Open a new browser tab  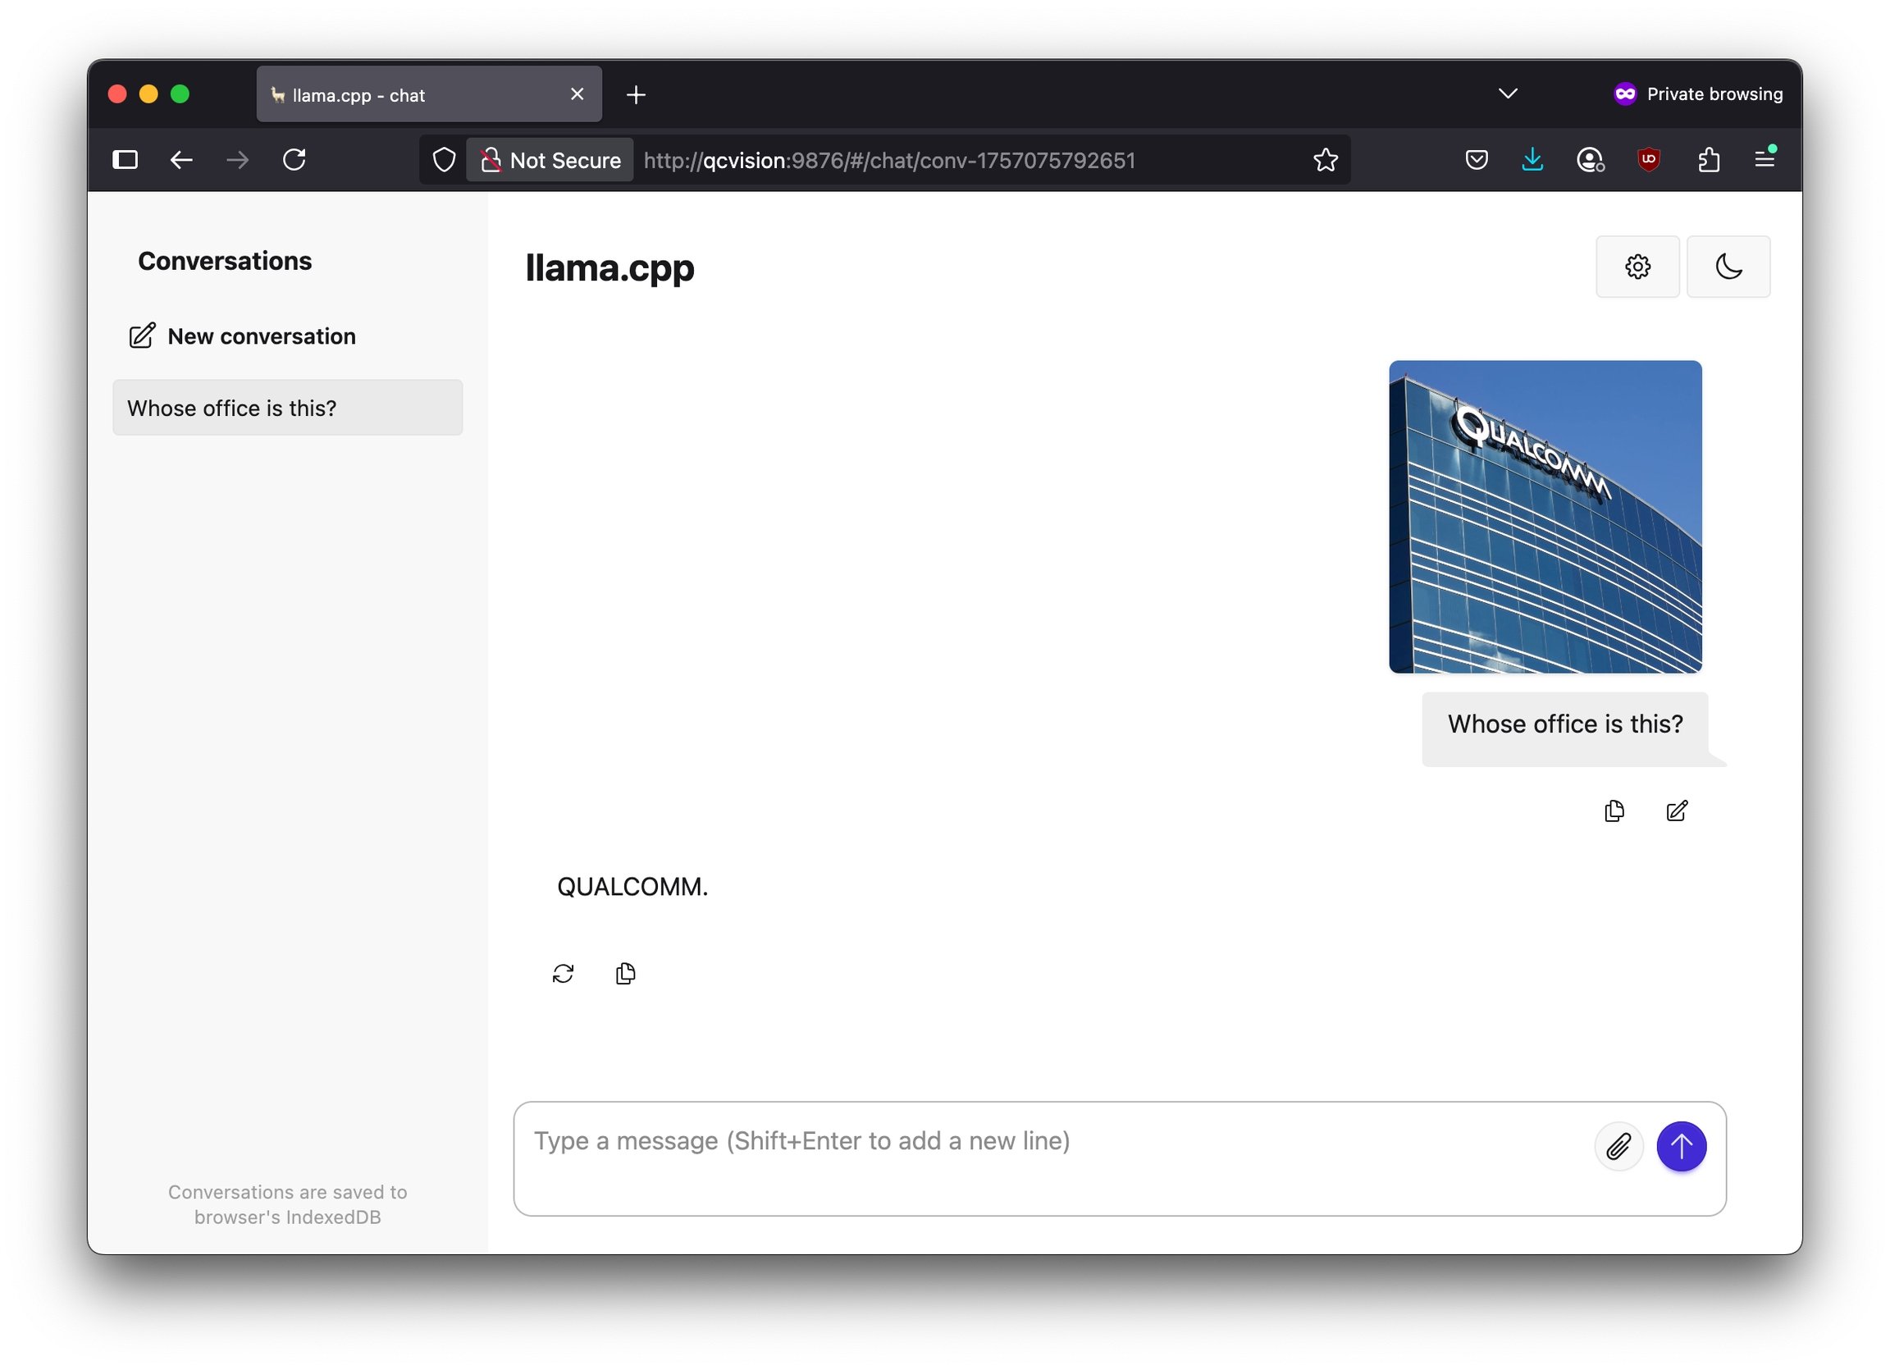point(636,95)
